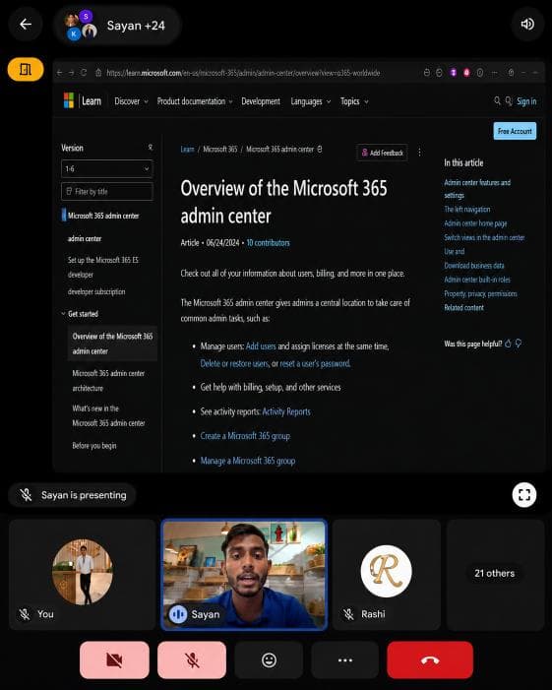Click the yellow meeting room icon

(x=26, y=69)
